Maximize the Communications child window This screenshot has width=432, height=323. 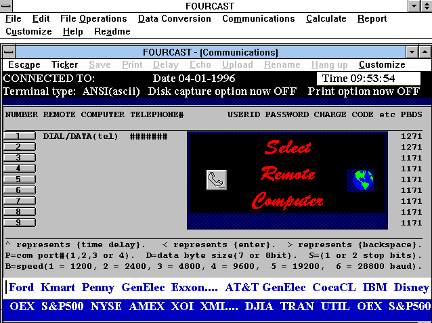[425, 52]
